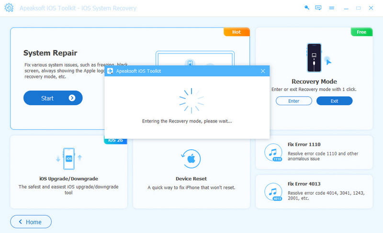Viewport: 383px width, 233px height.
Task: Click the Fix Error 4013 music icon
Action: [273, 192]
